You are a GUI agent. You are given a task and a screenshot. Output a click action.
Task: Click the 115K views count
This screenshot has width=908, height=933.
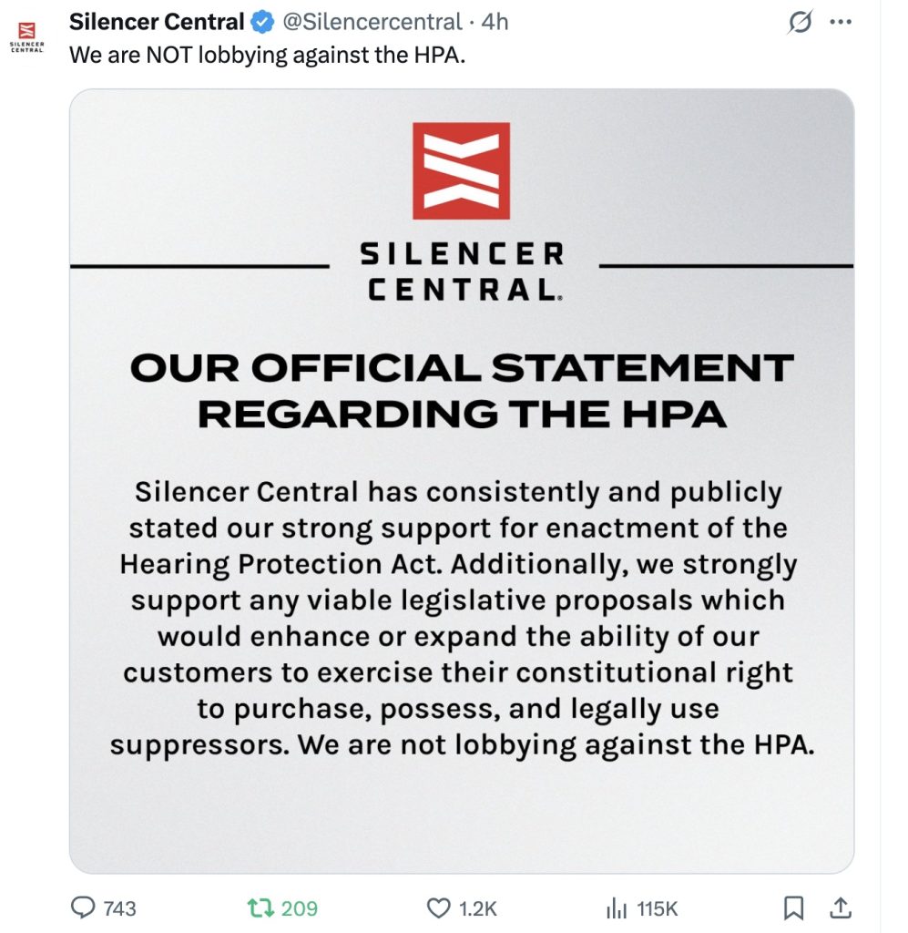point(657,908)
